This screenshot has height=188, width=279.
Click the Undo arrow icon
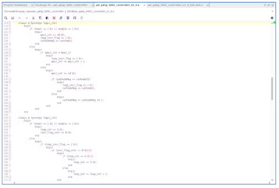tap(20, 18)
